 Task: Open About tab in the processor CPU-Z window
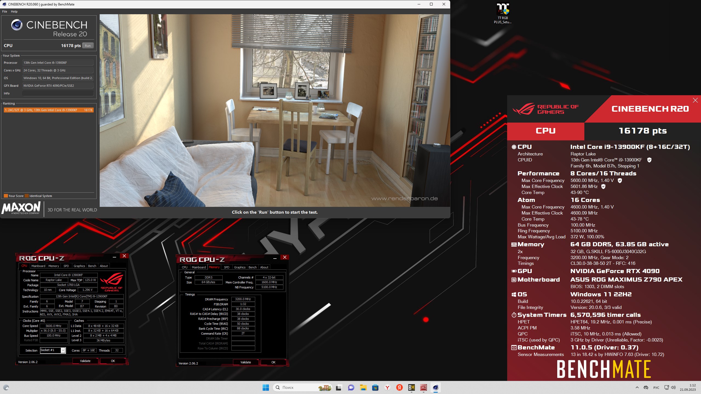(x=104, y=266)
